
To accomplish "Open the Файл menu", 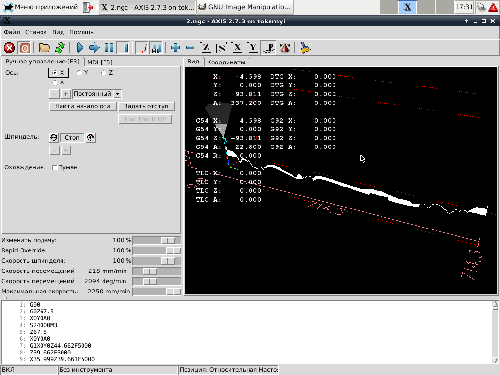I will pos(12,32).
